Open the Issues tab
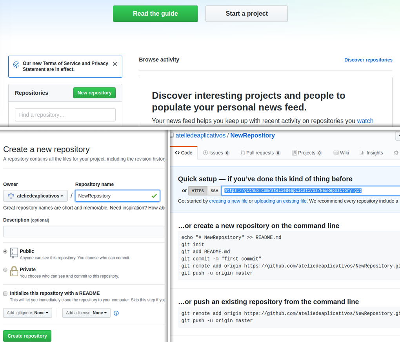Viewport: 400px width, 342px height. [x=216, y=153]
